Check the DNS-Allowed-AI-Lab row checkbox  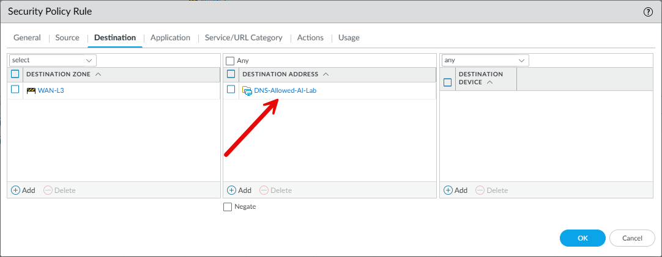pos(231,89)
